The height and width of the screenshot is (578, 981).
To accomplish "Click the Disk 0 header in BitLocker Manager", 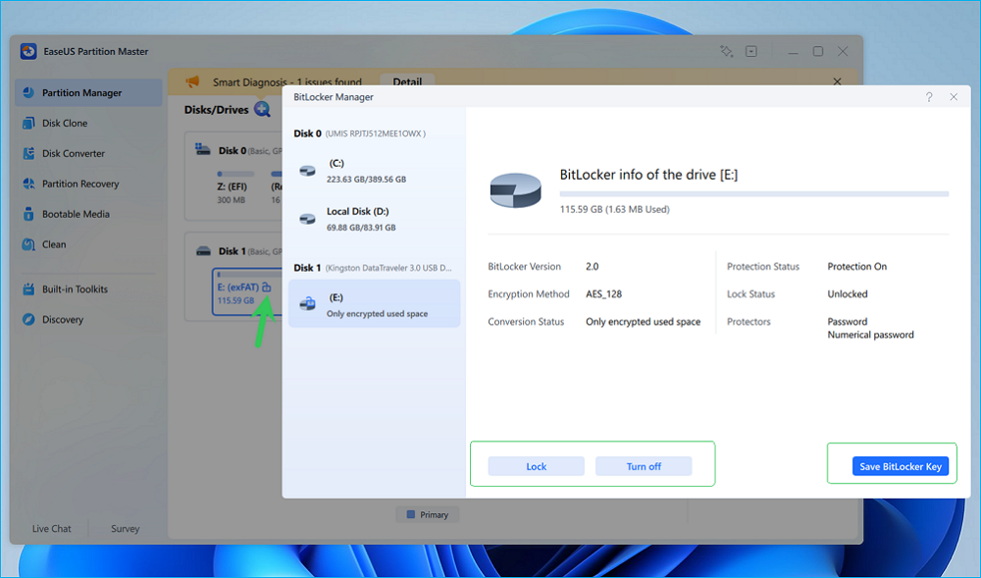I will tap(360, 133).
